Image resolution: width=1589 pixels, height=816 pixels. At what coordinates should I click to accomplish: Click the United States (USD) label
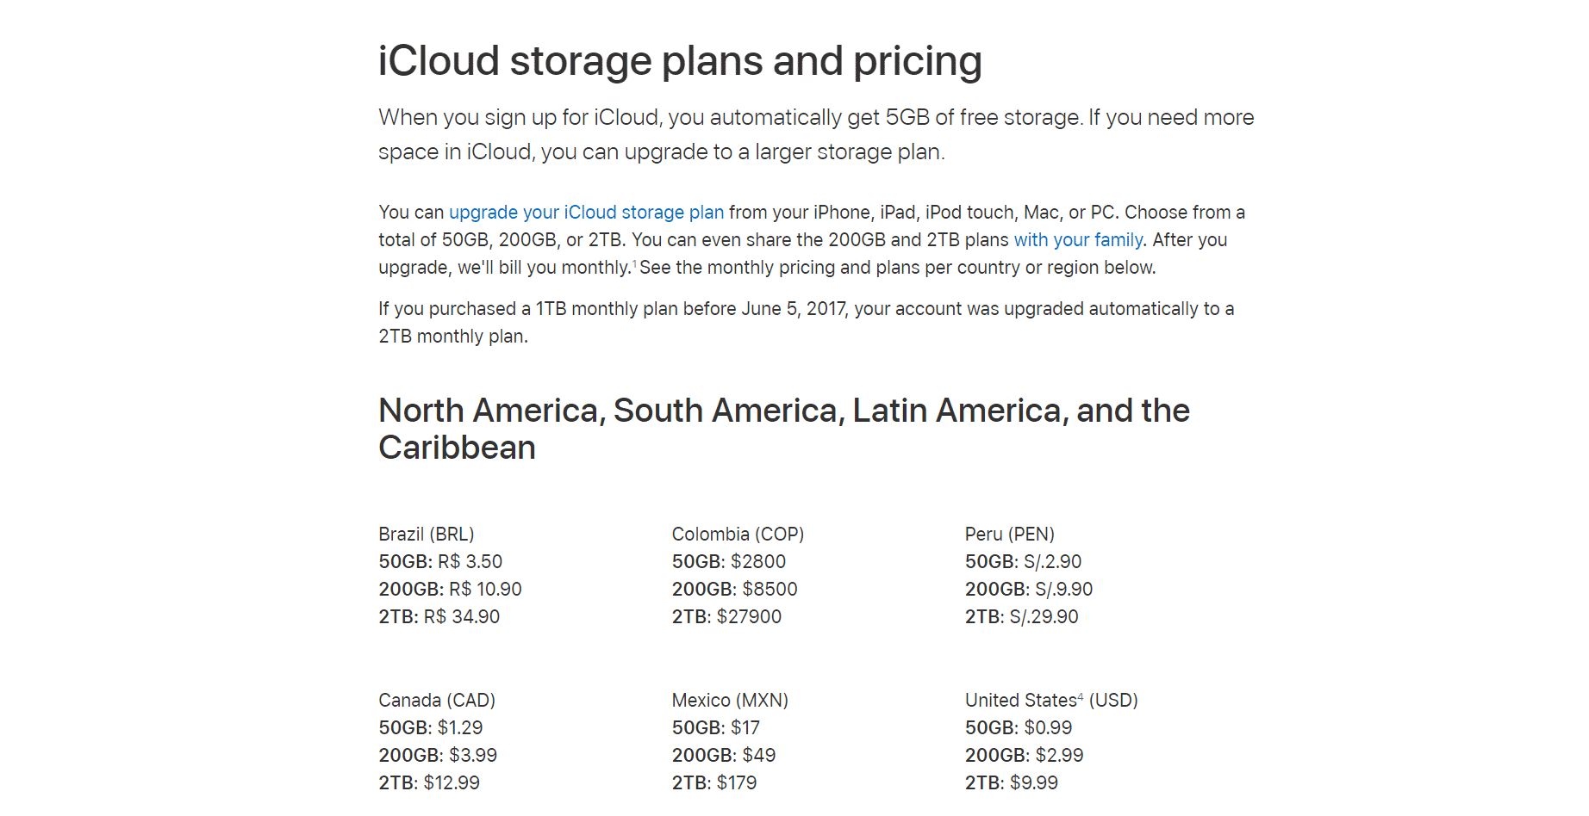(1051, 701)
